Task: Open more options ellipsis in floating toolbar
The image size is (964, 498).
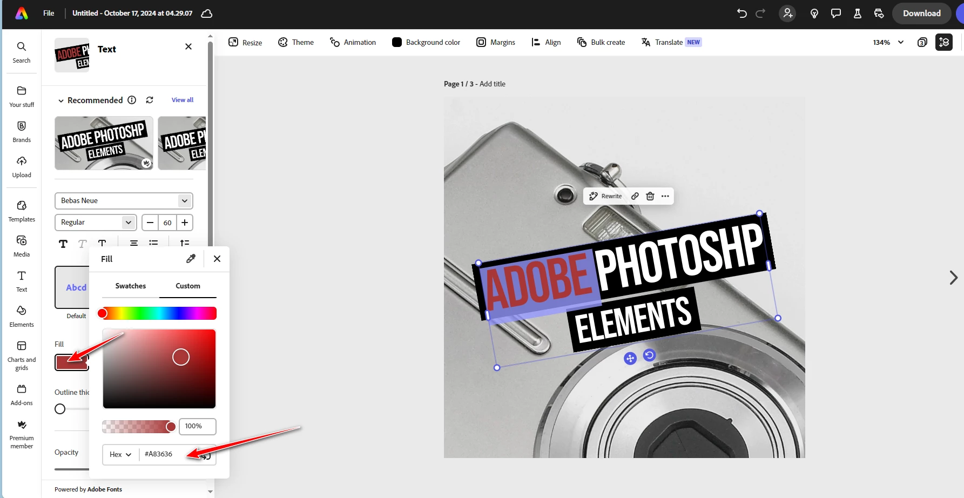Action: tap(665, 196)
